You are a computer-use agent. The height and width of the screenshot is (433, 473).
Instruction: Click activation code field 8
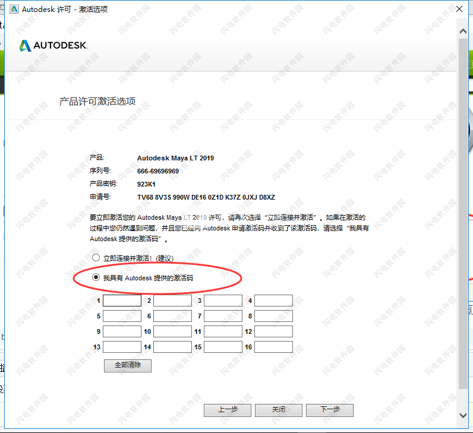click(x=273, y=316)
